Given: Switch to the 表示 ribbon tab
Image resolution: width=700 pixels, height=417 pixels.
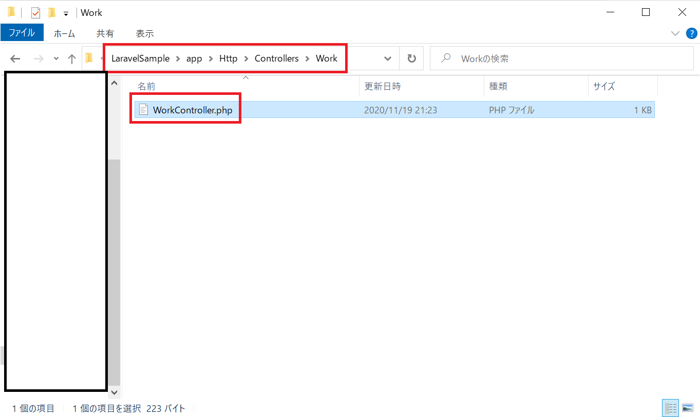Looking at the screenshot, I should pyautogui.click(x=145, y=33).
